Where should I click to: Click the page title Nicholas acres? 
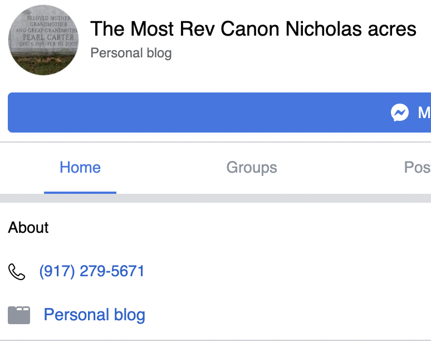[x=351, y=29]
